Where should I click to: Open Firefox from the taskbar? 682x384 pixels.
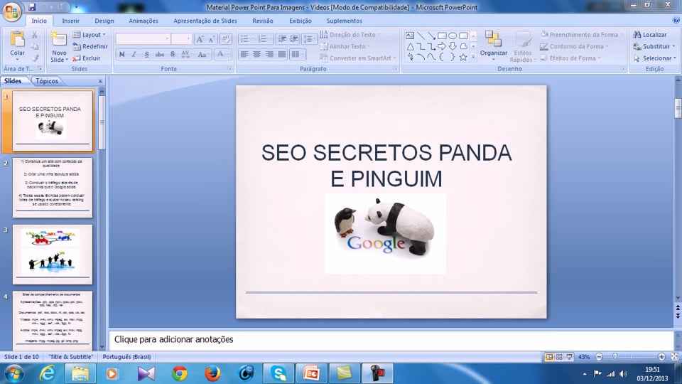(212, 373)
